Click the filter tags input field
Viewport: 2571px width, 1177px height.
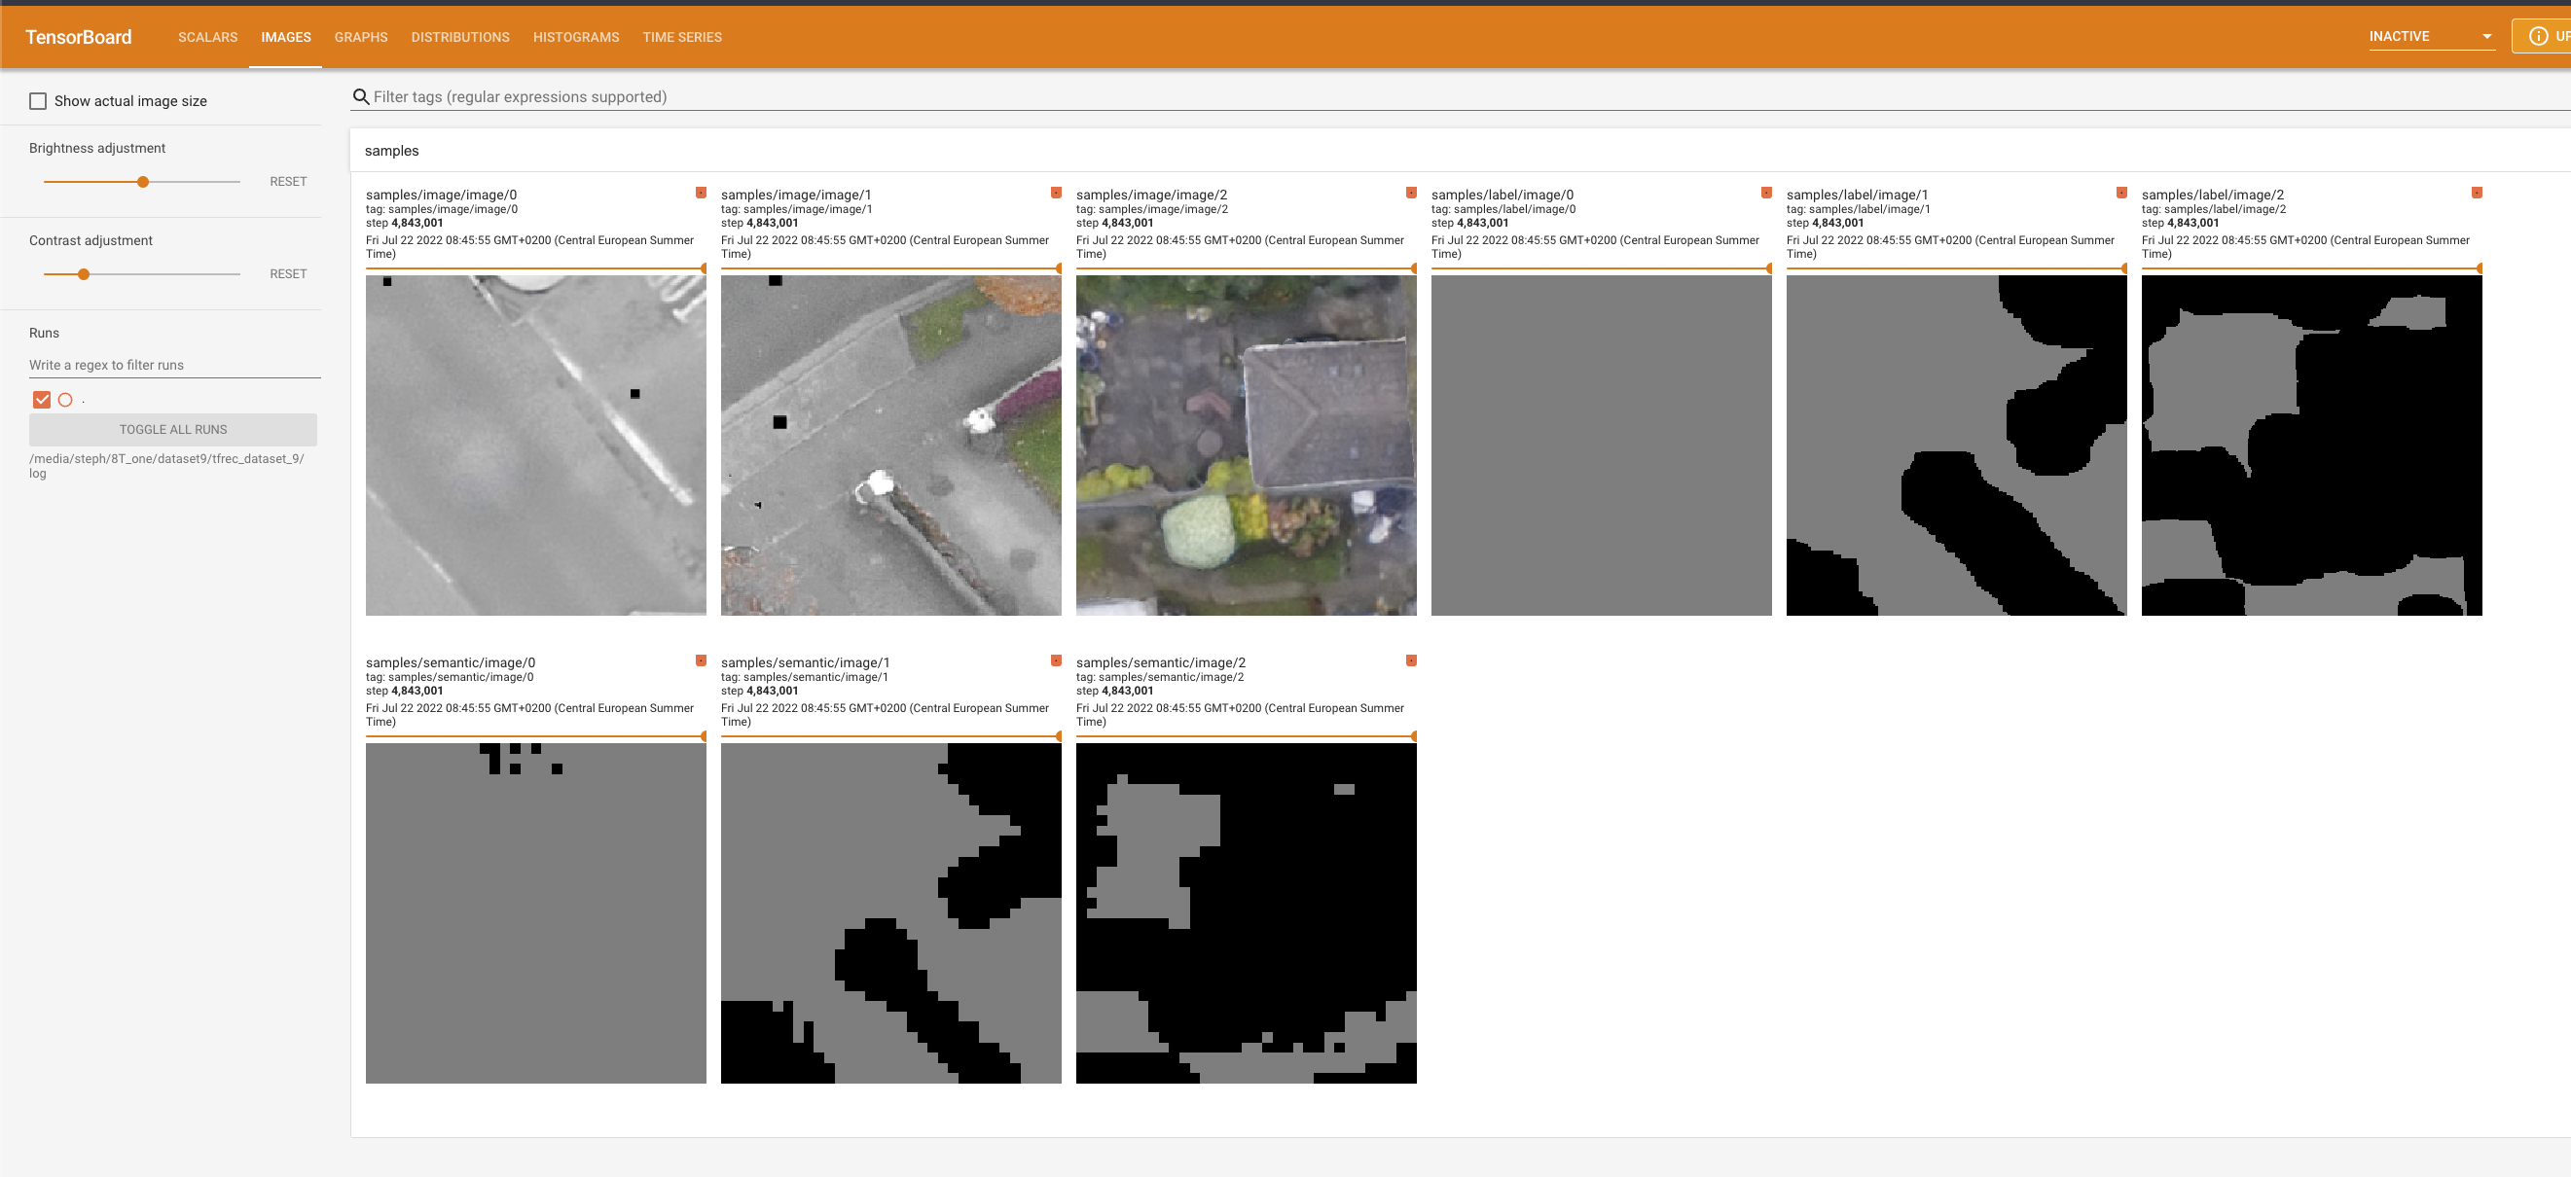click(898, 96)
